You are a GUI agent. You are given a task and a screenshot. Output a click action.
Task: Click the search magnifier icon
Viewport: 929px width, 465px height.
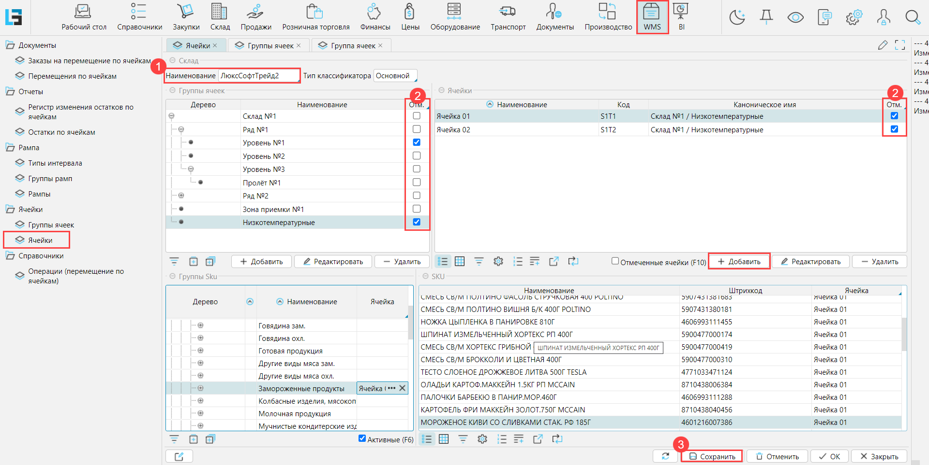913,17
